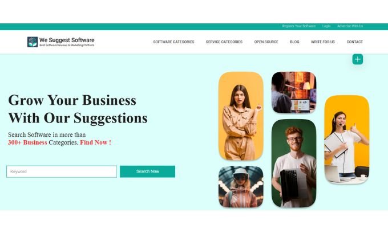Viewport: 388px width, 233px height.
Task: Select Write For Us nav item
Action: pyautogui.click(x=323, y=42)
